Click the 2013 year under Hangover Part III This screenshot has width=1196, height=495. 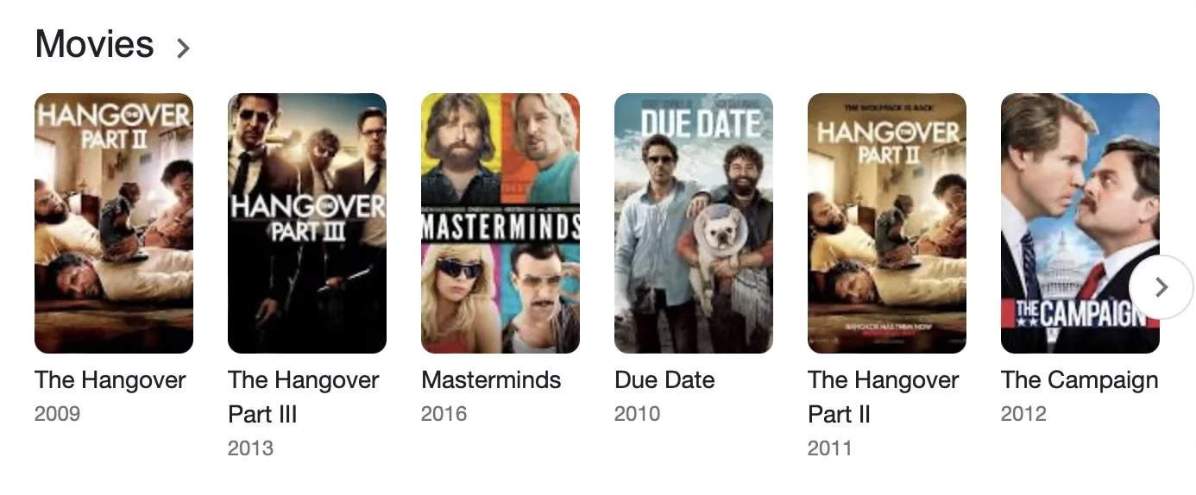click(x=250, y=448)
